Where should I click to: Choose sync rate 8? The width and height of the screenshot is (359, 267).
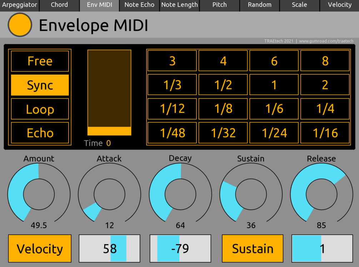[325, 61]
